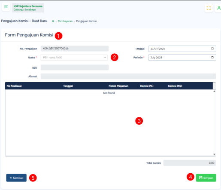Screen dimensions: 221x190
Task: Save the form with Simpan button
Action: [206, 178]
